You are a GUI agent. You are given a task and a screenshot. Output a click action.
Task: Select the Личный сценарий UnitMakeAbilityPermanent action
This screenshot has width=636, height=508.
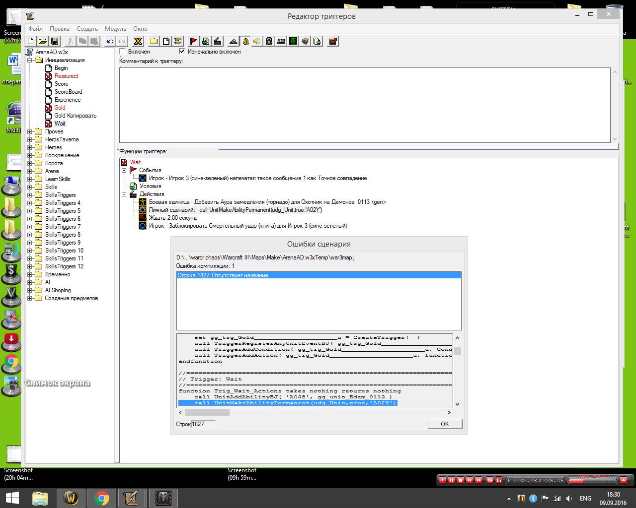pyautogui.click(x=236, y=210)
